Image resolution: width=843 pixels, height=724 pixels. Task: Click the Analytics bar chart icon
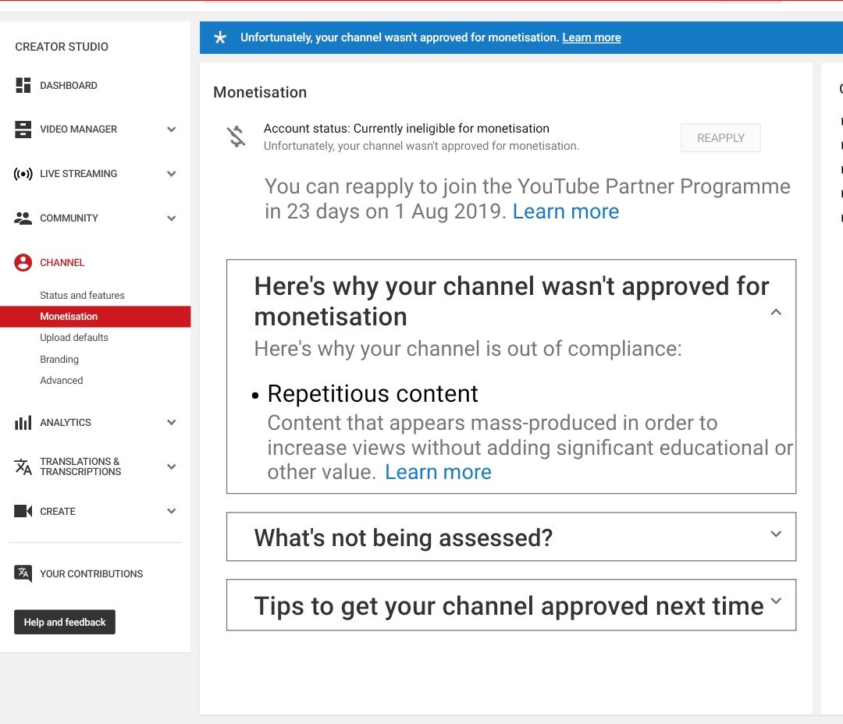pyautogui.click(x=23, y=423)
